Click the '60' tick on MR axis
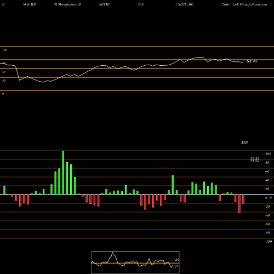 [267, 172]
